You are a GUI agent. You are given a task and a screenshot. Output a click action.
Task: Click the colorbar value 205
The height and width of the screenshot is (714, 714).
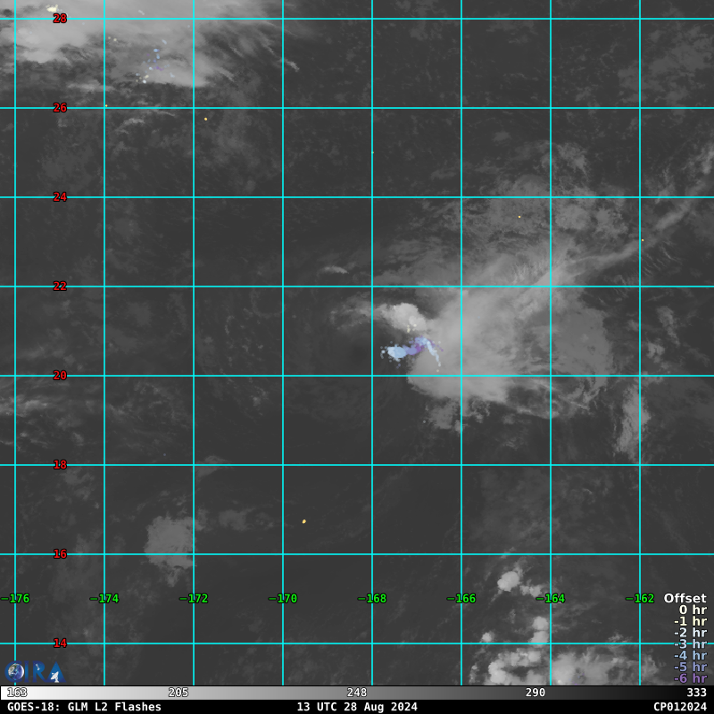[x=178, y=693]
